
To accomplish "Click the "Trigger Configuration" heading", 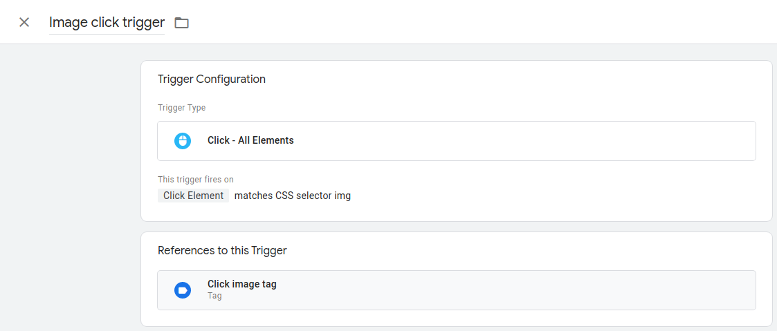I will coord(212,79).
